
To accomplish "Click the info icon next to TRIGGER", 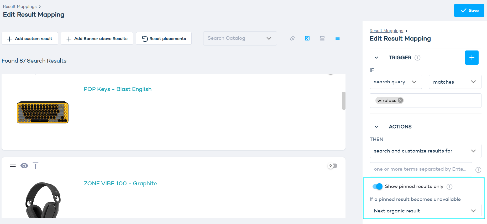I will tap(417, 58).
